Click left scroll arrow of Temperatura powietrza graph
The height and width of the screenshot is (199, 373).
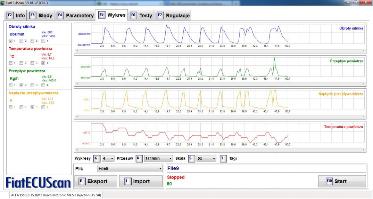[77, 150]
